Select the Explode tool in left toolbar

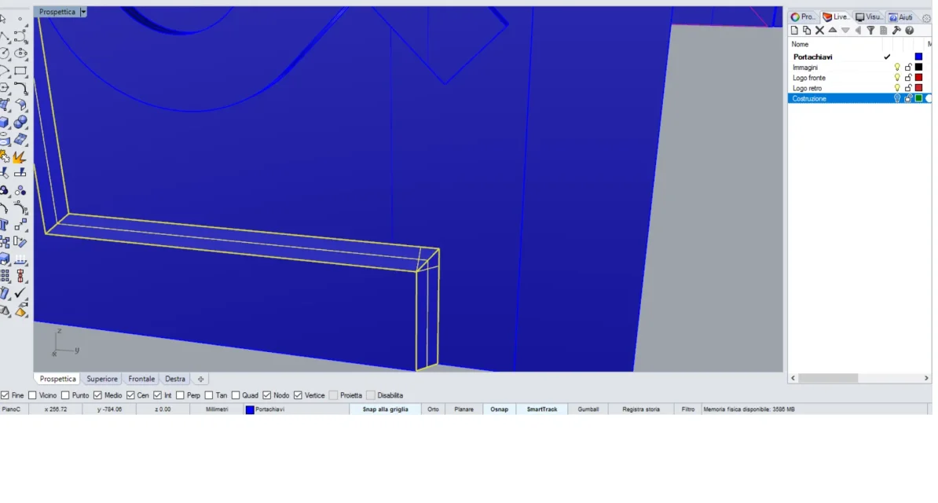20,157
